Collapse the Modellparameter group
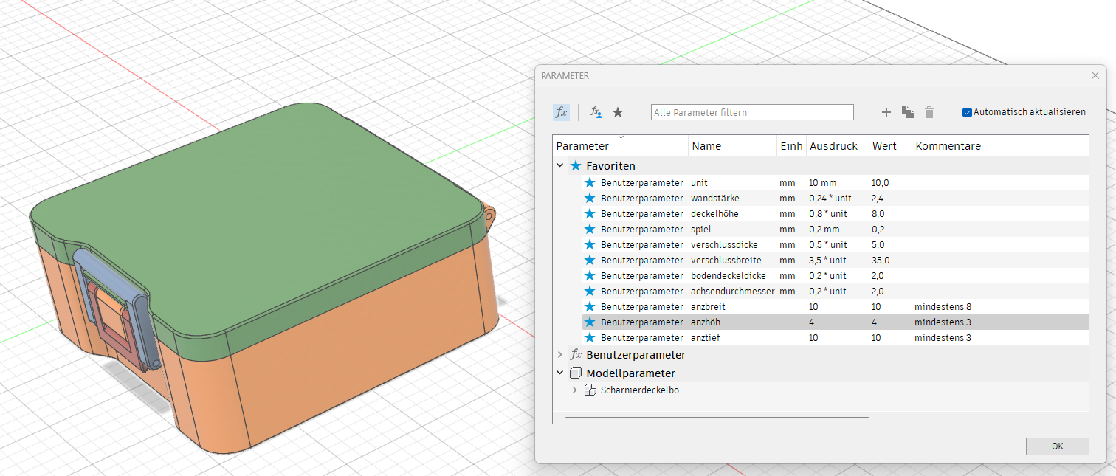 click(561, 373)
